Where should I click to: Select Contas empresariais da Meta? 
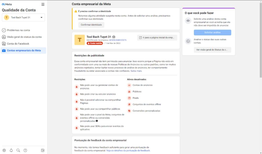[23, 50]
